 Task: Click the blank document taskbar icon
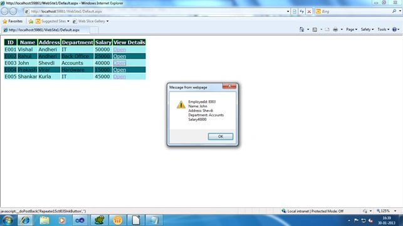[136, 220]
